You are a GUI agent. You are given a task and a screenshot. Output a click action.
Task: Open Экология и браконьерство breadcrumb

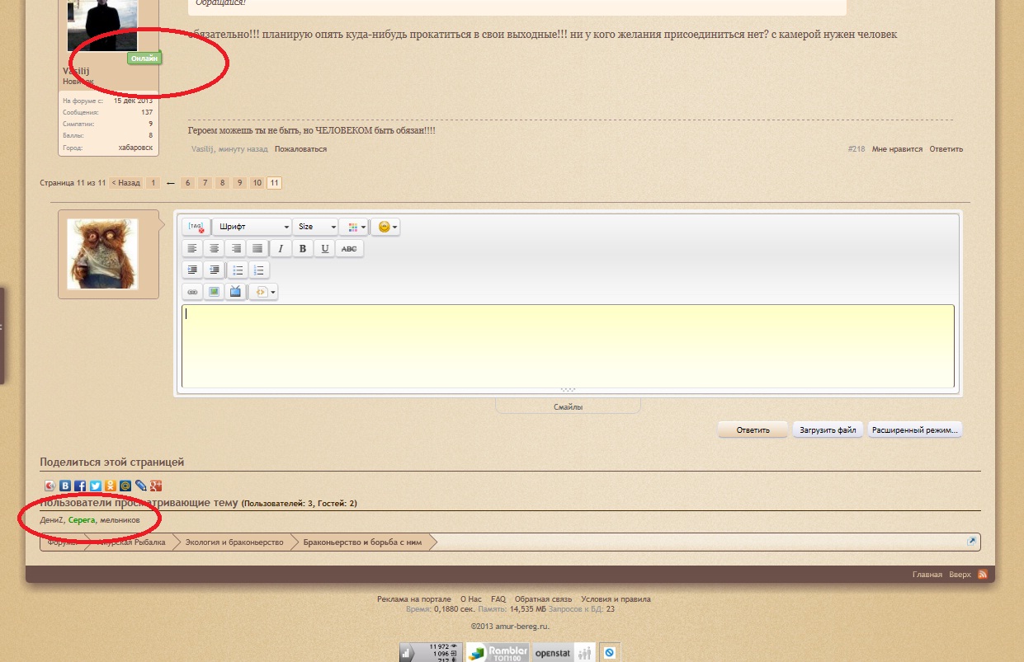click(x=234, y=542)
